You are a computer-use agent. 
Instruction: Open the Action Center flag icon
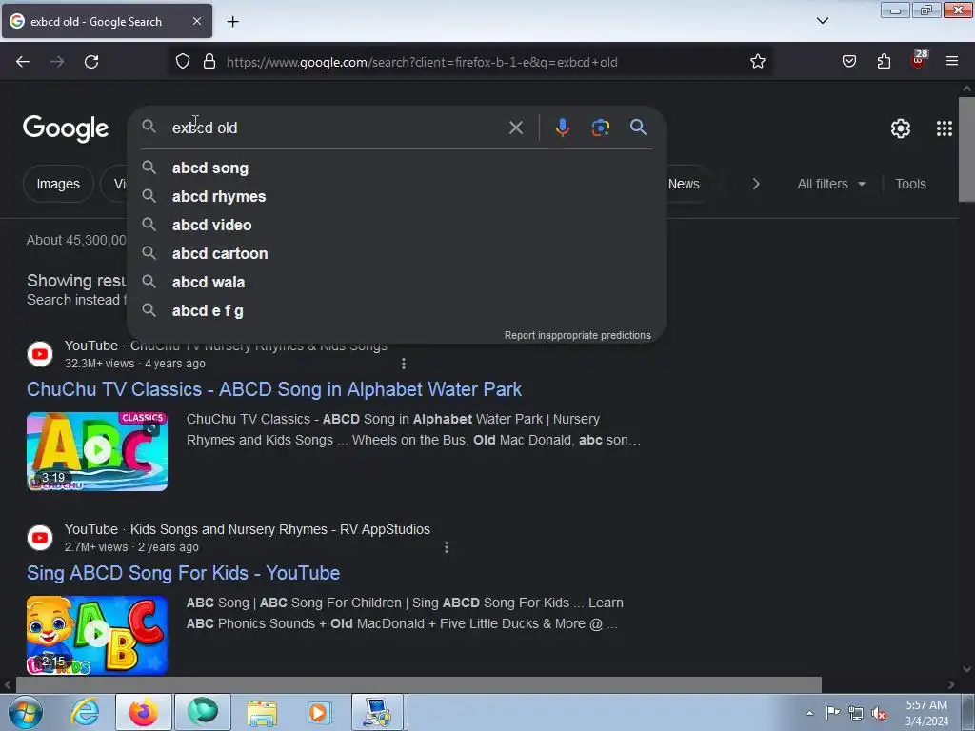[832, 713]
